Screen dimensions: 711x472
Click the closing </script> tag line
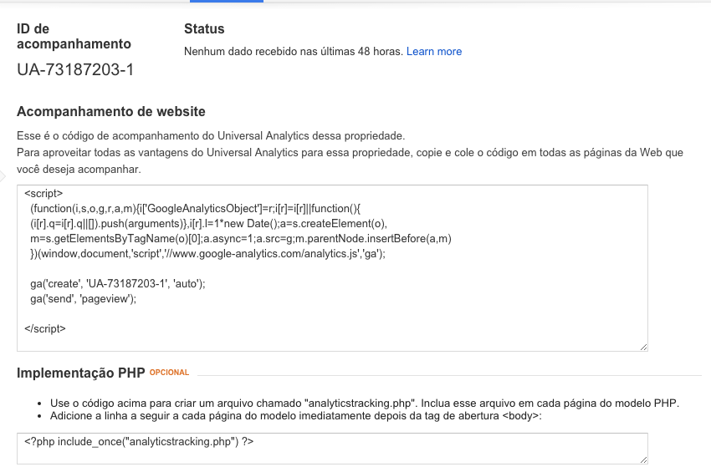(45, 327)
